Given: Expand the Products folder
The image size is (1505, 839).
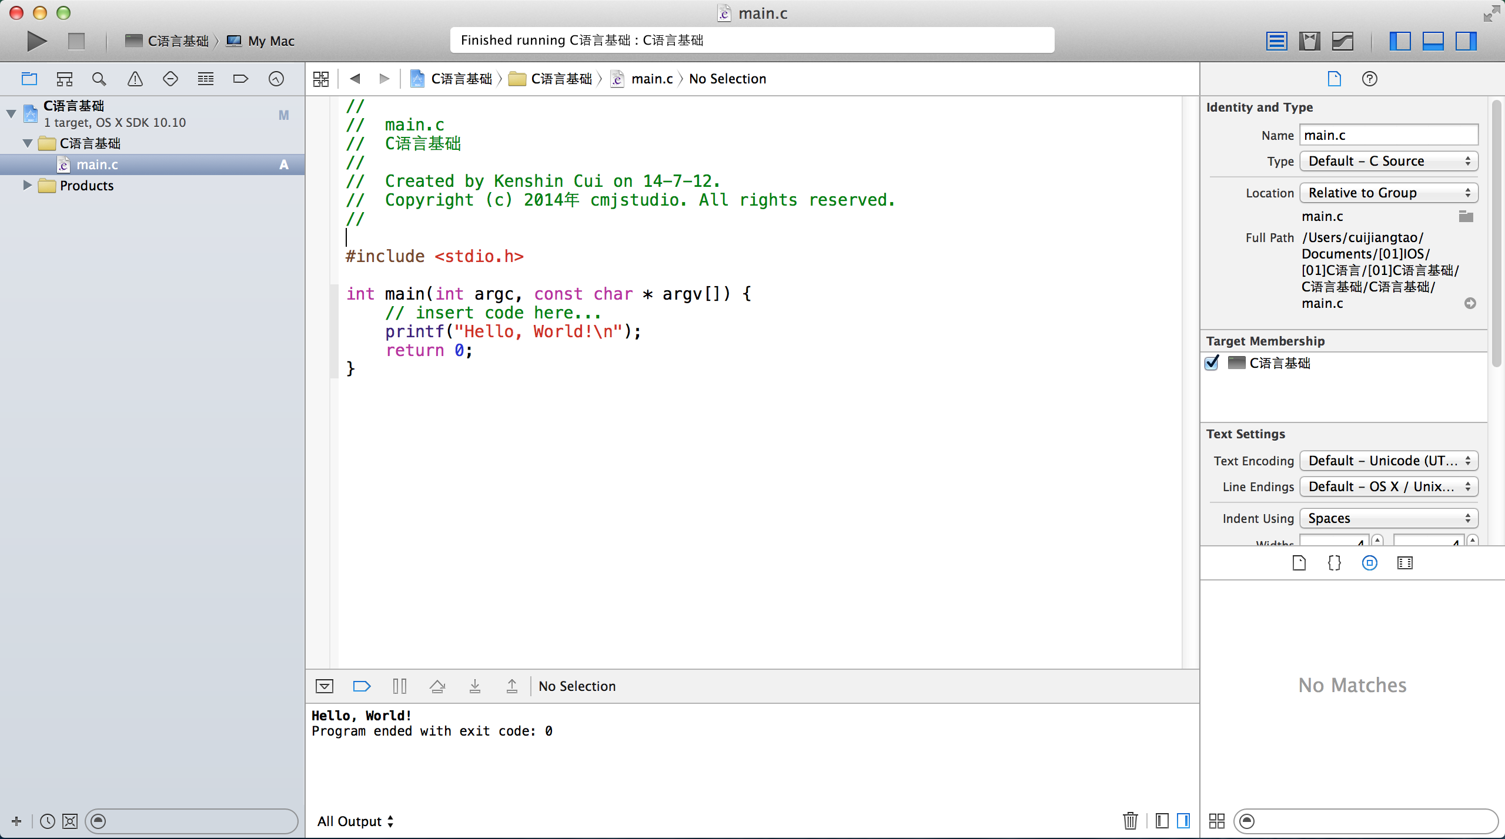Looking at the screenshot, I should point(27,186).
